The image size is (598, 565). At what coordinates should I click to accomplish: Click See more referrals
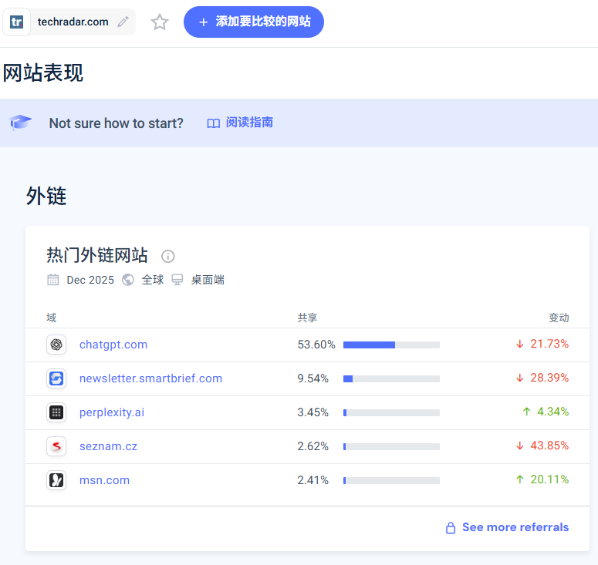coord(515,527)
